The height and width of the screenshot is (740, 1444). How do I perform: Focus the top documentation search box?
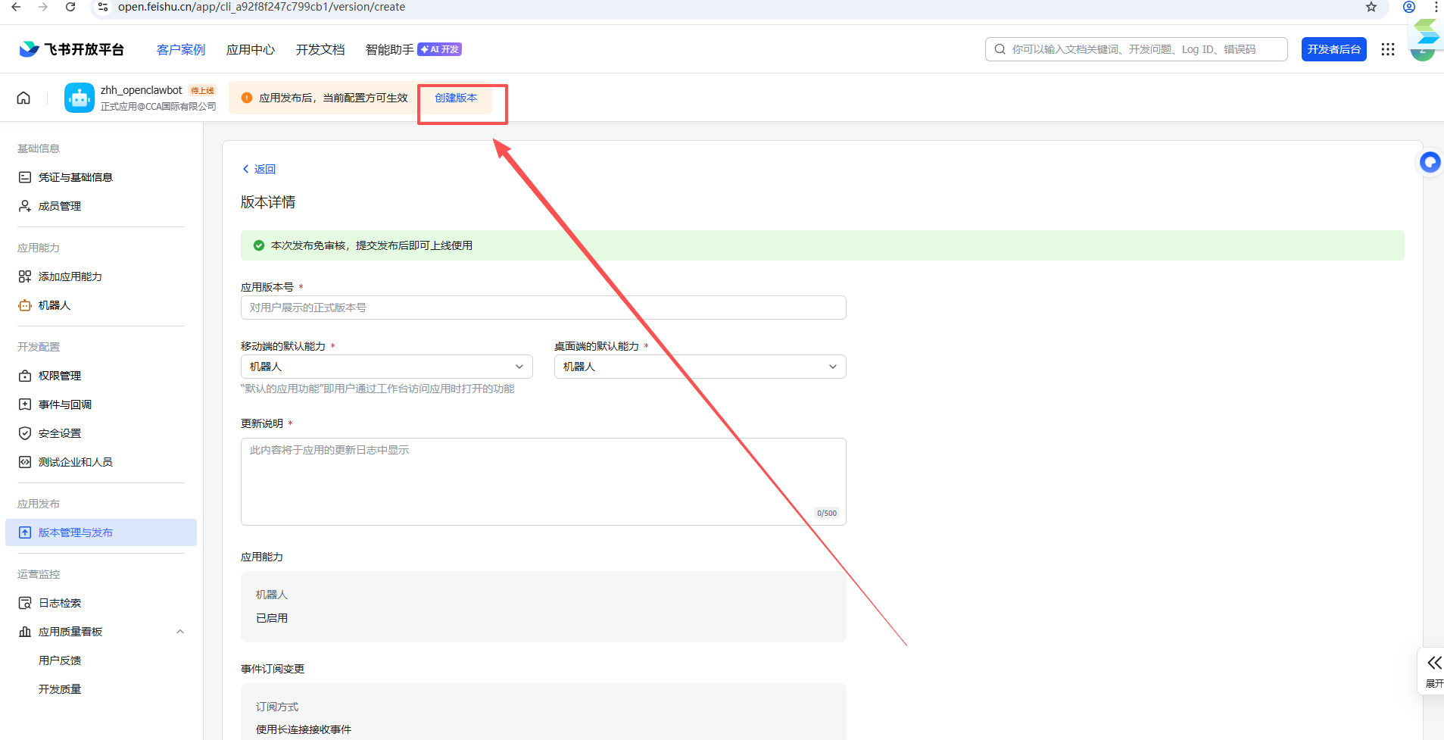pos(1136,49)
